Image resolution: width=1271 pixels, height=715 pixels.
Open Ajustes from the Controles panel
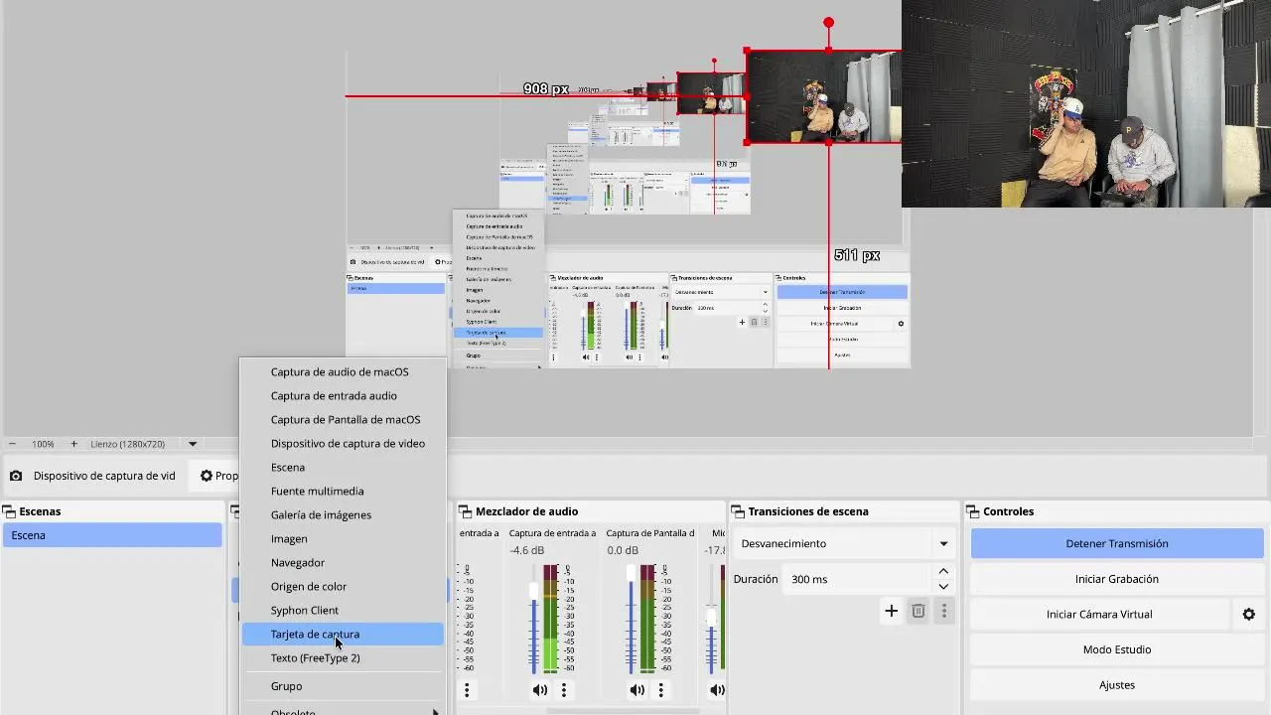click(x=1117, y=685)
